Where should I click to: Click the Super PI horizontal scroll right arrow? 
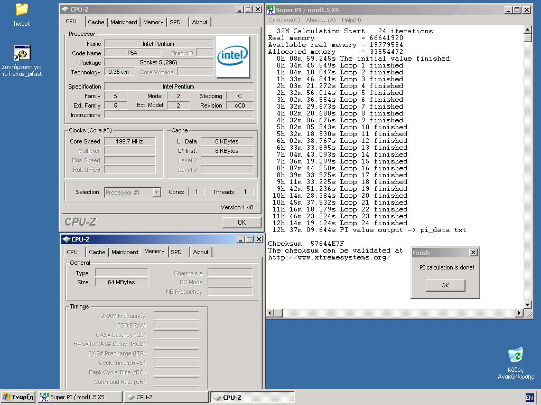click(520, 313)
